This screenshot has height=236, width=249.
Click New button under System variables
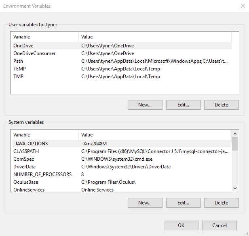[x=145, y=202]
